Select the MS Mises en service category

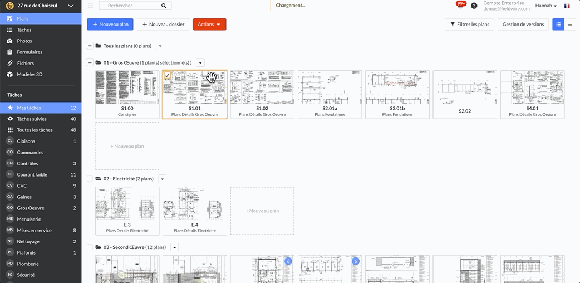[x=41, y=230]
